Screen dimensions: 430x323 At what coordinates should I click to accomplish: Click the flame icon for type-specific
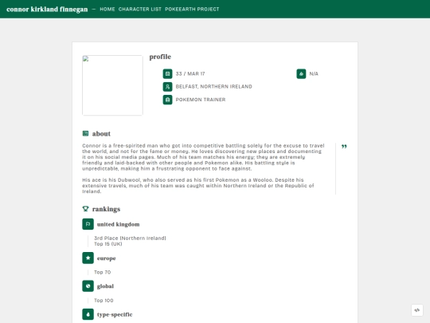[x=88, y=314]
